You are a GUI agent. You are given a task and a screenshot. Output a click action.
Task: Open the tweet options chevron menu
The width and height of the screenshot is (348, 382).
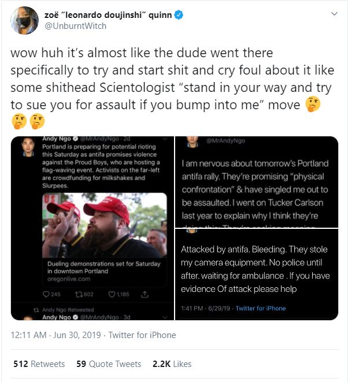[x=334, y=14]
